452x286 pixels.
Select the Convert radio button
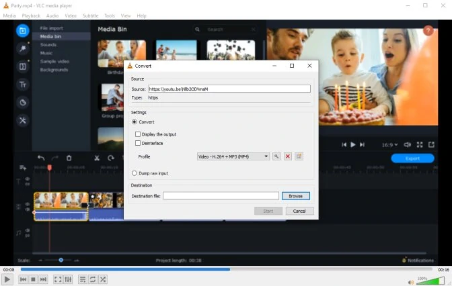[x=135, y=122]
